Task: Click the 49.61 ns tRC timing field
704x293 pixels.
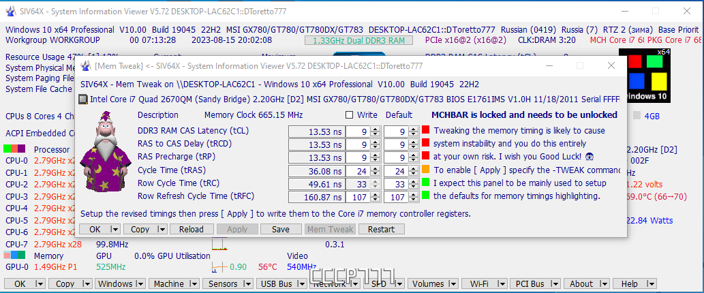Action: (317, 184)
